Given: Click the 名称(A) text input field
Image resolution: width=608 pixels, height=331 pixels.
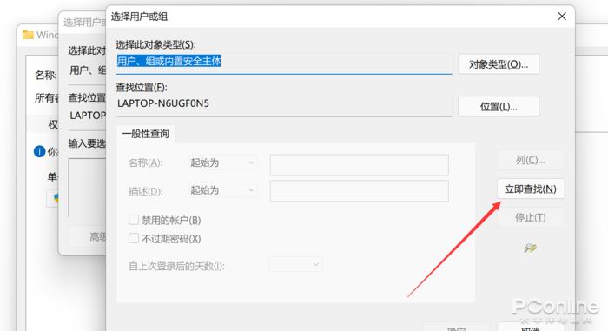Looking at the screenshot, I should 359,165.
